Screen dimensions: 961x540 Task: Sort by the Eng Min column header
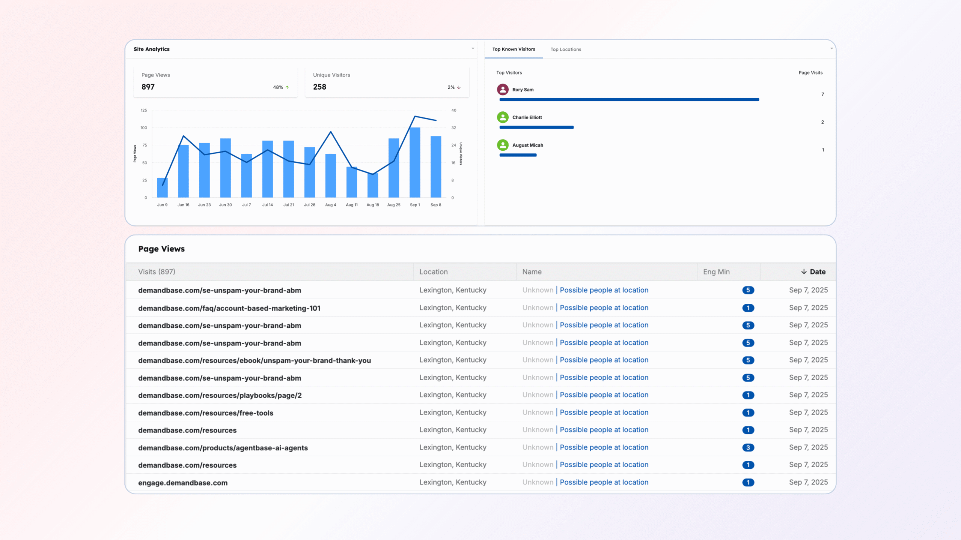coord(716,272)
